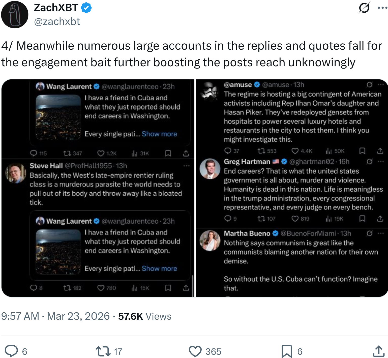The height and width of the screenshot is (358, 388).
Task: Open the left screenshot showing Wang Laurent replies
Action: tap(98, 188)
